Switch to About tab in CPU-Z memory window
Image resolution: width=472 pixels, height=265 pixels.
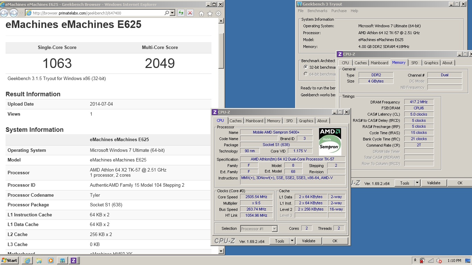pos(447,63)
